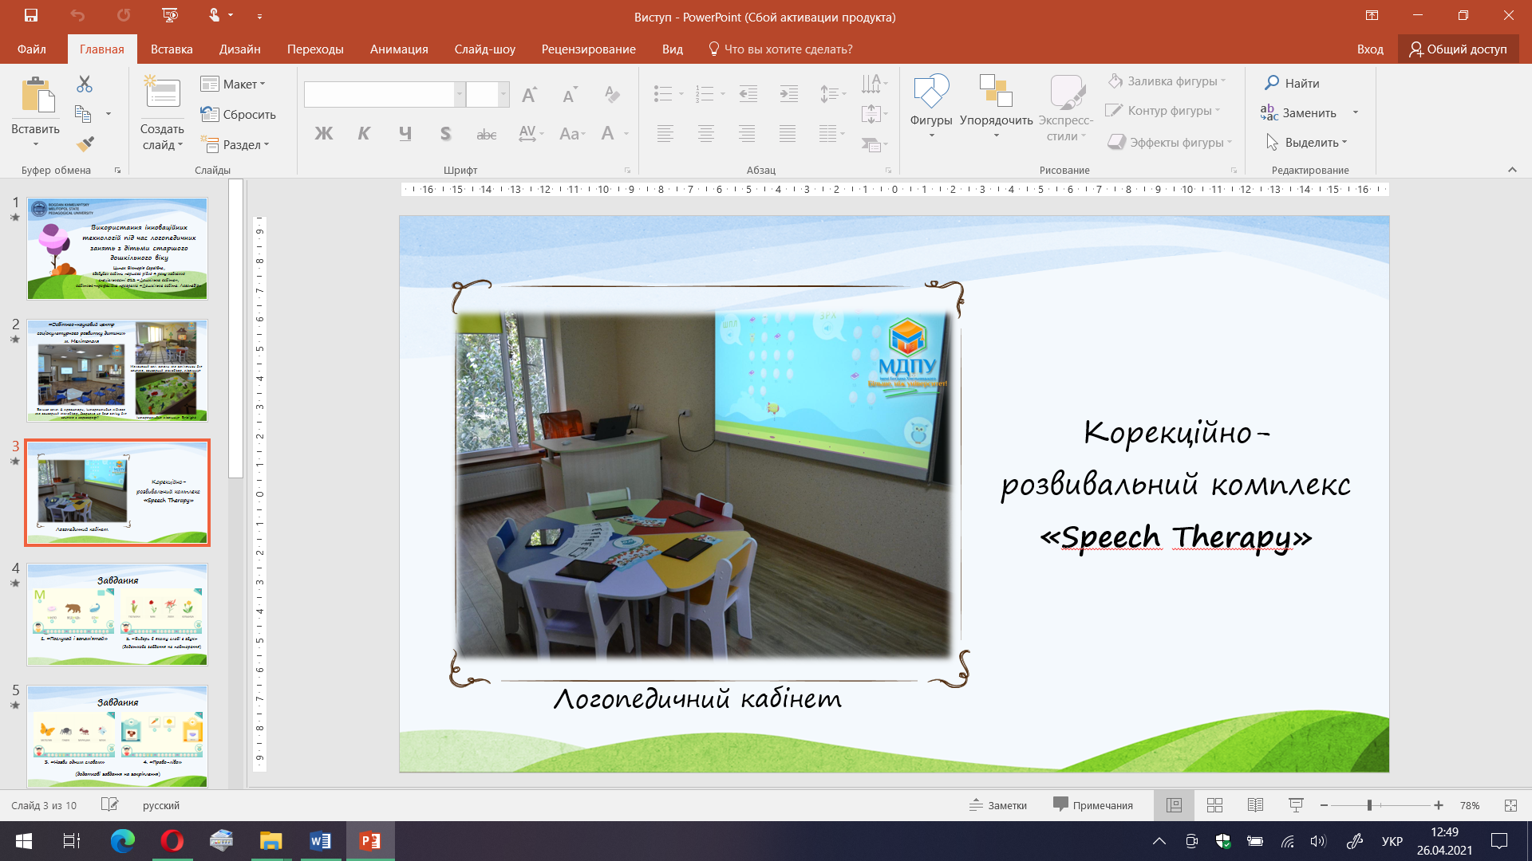The image size is (1532, 861).
Task: Toggle Italic (К) formatting
Action: tap(364, 134)
